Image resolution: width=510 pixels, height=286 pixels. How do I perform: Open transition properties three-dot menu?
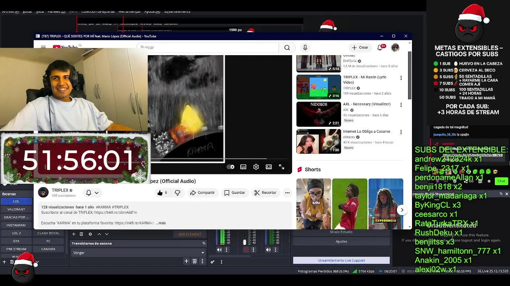coord(202,261)
